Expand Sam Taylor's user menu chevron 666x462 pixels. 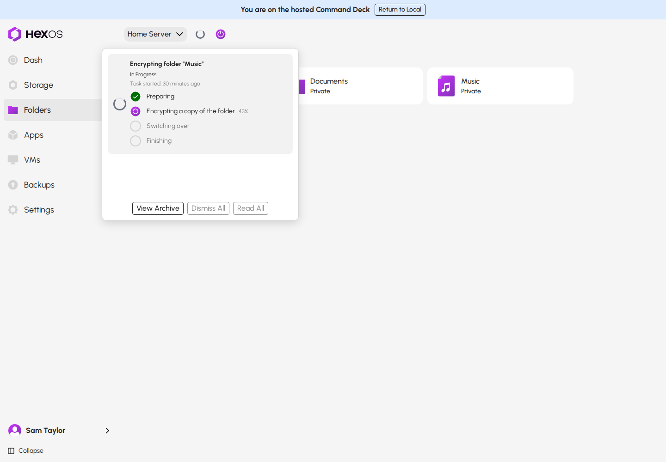pyautogui.click(x=107, y=431)
